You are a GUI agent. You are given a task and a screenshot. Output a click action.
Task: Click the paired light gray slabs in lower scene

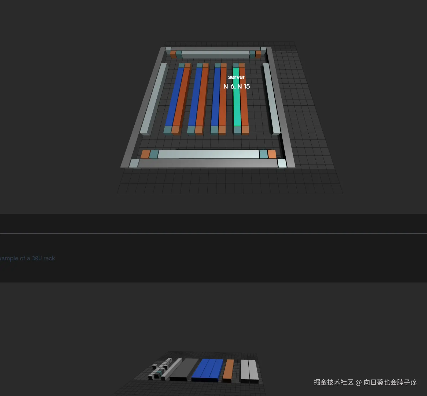coord(249,370)
